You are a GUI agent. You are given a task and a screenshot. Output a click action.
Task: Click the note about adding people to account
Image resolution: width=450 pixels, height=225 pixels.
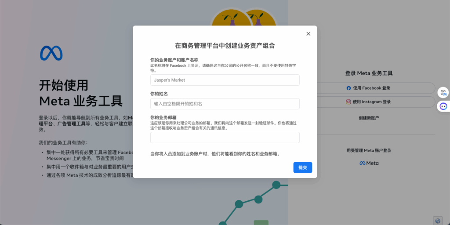pyautogui.click(x=215, y=154)
